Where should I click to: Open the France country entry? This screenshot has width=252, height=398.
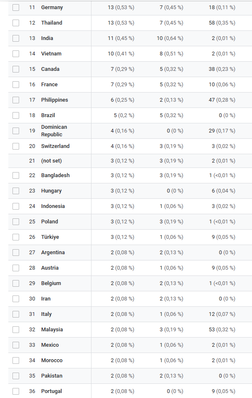(x=49, y=85)
